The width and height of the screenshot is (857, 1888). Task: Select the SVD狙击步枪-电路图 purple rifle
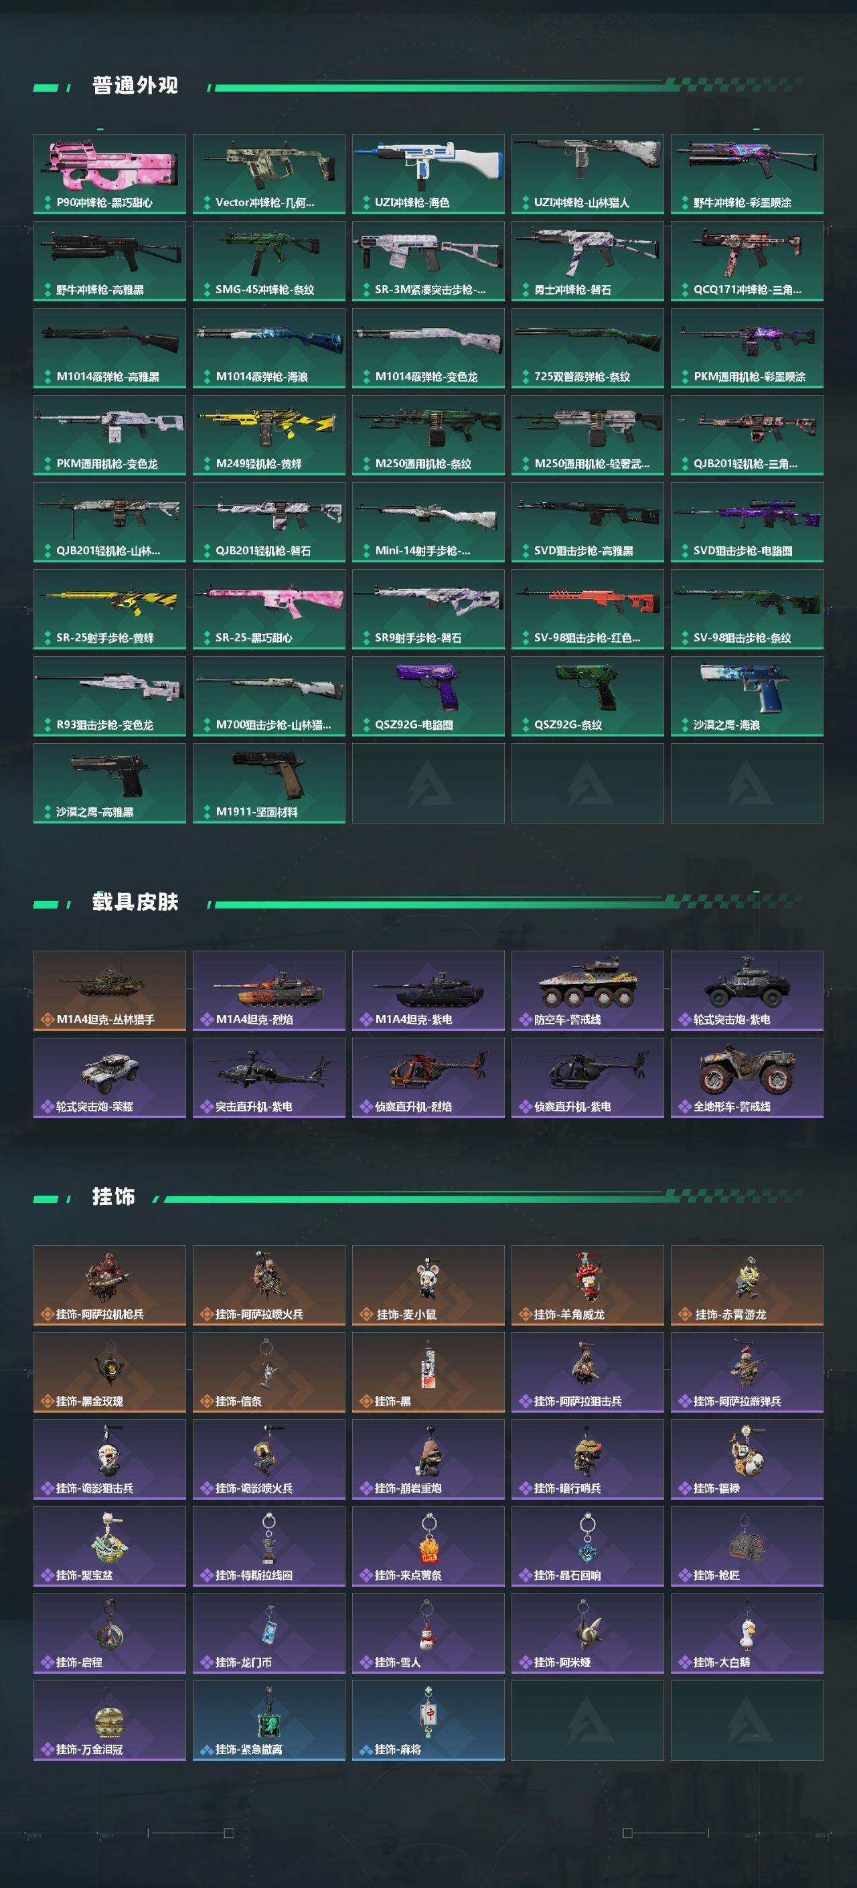coord(747,522)
